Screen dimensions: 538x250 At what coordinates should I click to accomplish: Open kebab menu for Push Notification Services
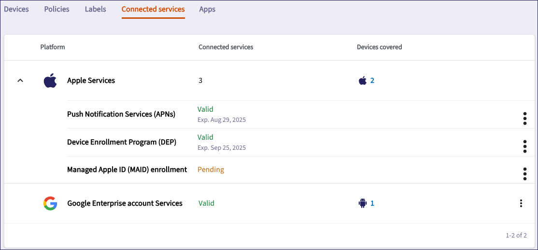524,118
